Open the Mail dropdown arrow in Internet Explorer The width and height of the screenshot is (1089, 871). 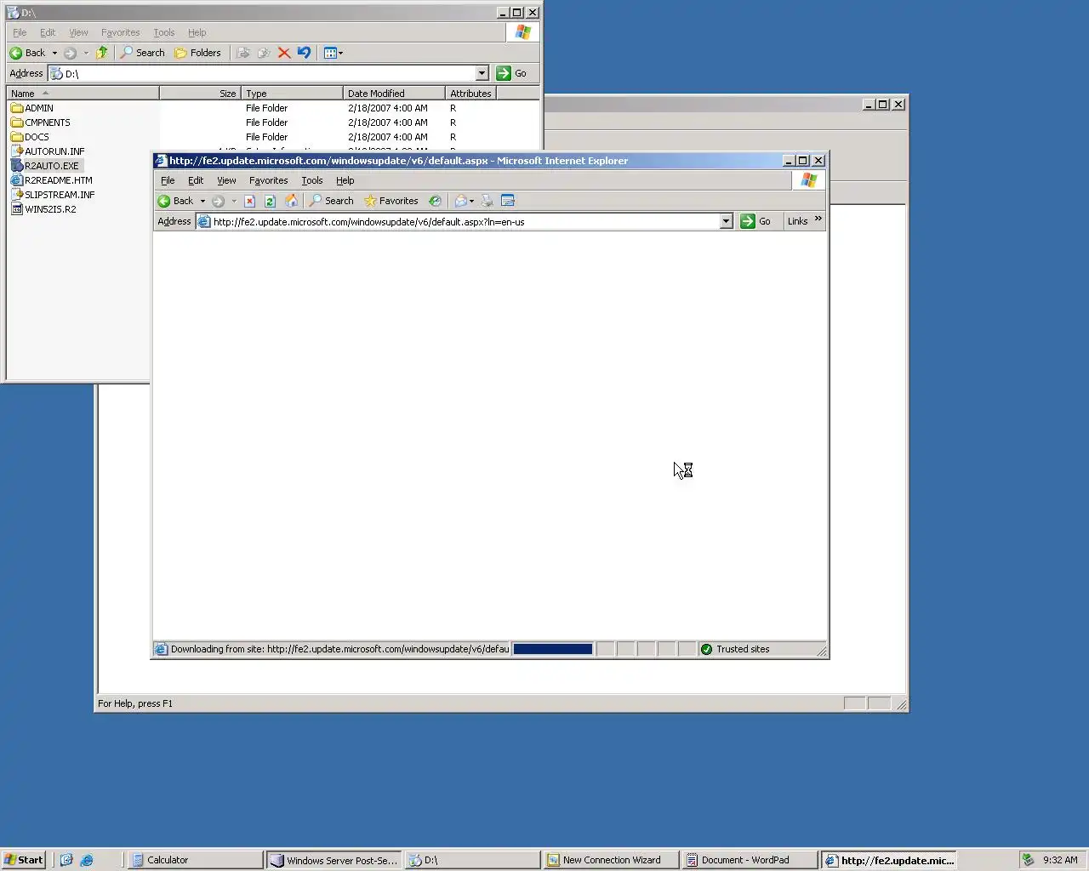click(471, 201)
